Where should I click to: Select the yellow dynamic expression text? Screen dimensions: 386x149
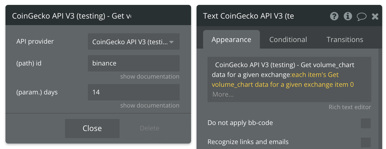(283, 80)
